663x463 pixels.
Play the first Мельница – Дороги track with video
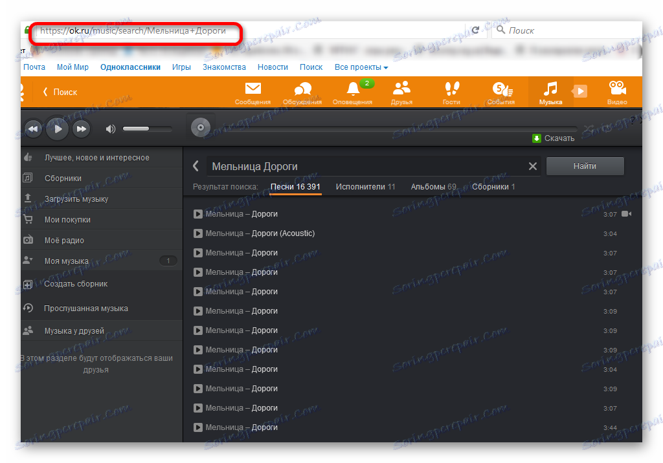[198, 214]
